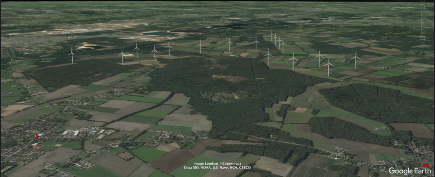
Task: Click the Data SIO, NOAA, U.S. Navy attribution line
Action: (217, 168)
